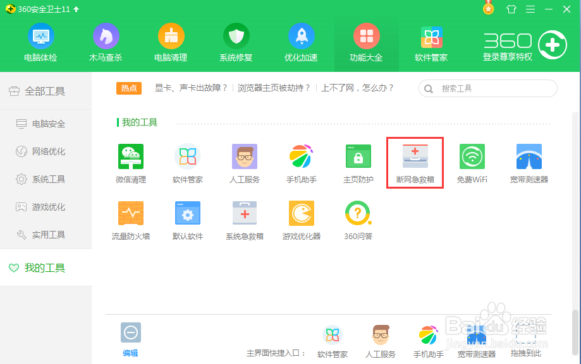
Task: Launch 宽带测速器 in my tools grid
Action: tap(529, 163)
